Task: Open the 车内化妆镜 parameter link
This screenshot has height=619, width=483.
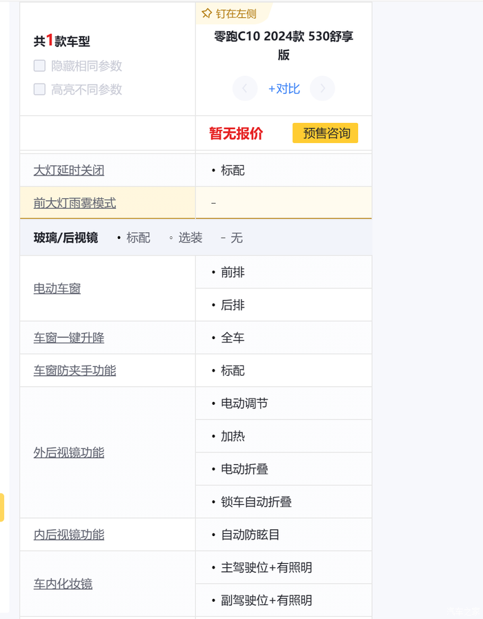Action: tap(63, 584)
